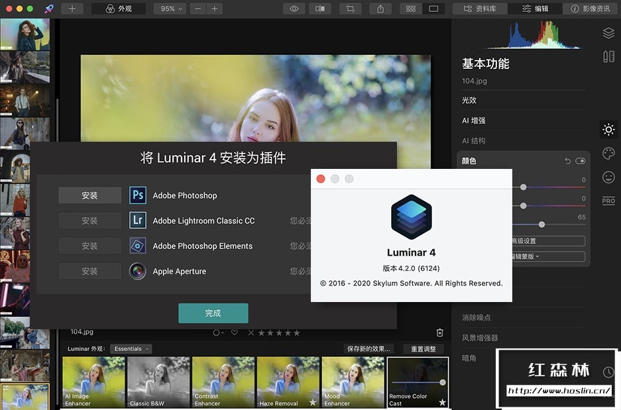The width and height of the screenshot is (621, 410).
Task: Click the top color slider handle
Action: [x=523, y=187]
